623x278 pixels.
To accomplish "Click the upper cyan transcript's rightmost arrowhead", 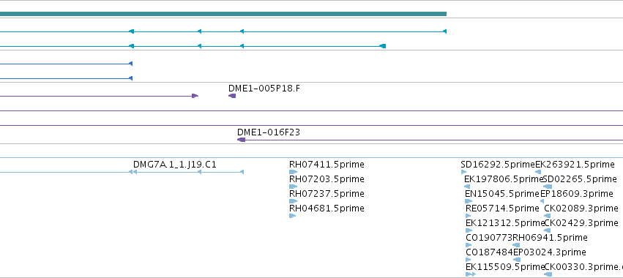I will (x=444, y=31).
